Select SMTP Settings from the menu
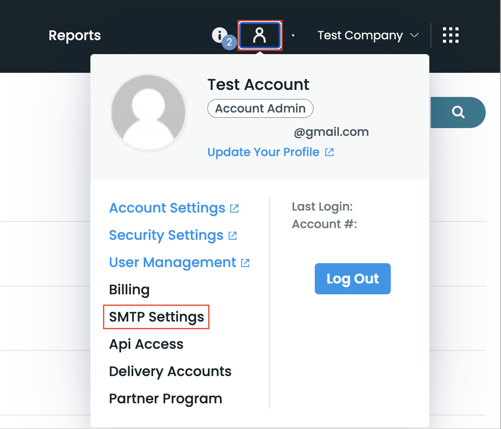The height and width of the screenshot is (429, 501). (156, 317)
